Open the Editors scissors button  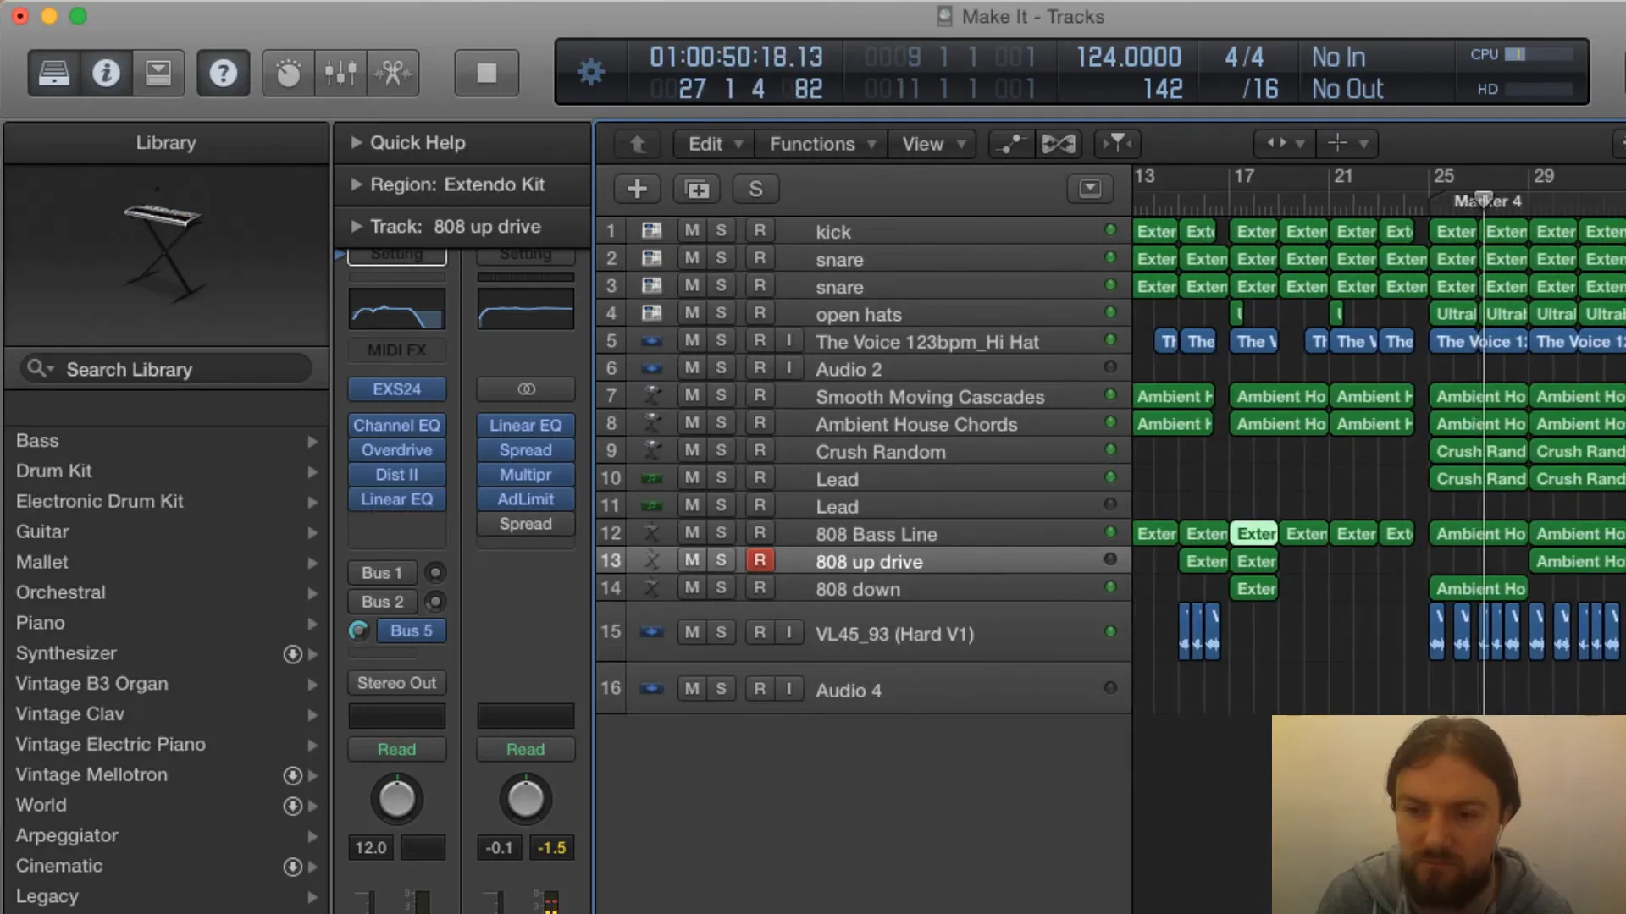point(393,74)
